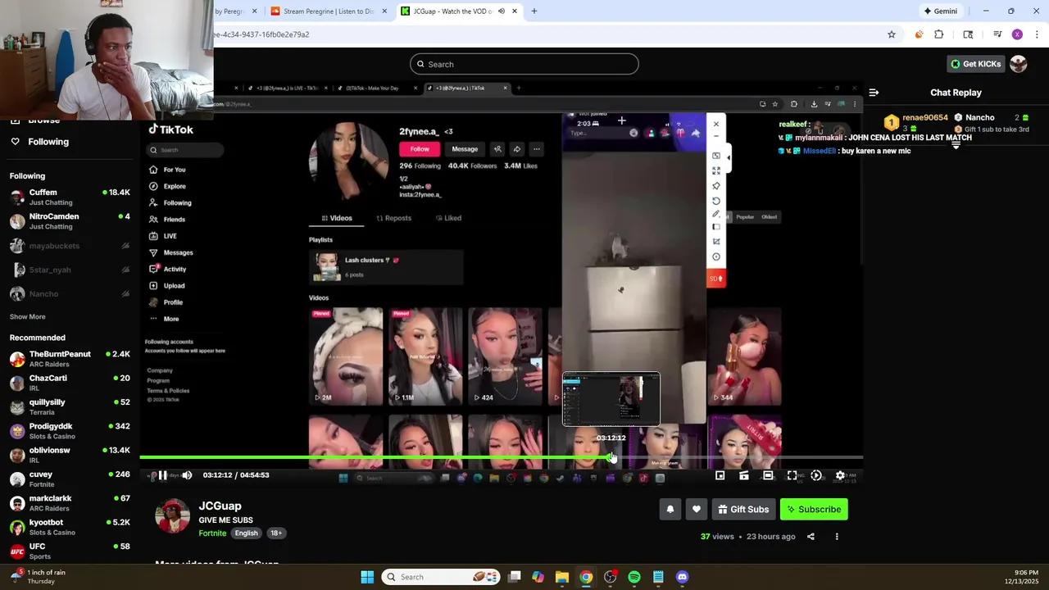Click the timeline preview thumbnail
The image size is (1049, 590).
coord(611,399)
